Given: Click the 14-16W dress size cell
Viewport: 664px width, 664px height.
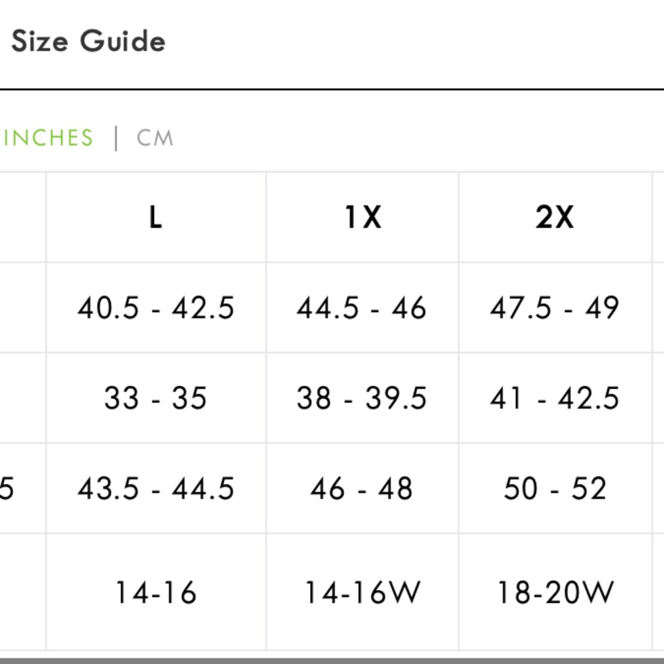Looking at the screenshot, I should pos(363,592).
